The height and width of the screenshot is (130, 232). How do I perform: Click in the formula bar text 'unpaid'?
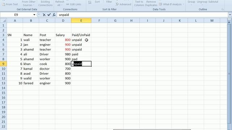[64, 15]
